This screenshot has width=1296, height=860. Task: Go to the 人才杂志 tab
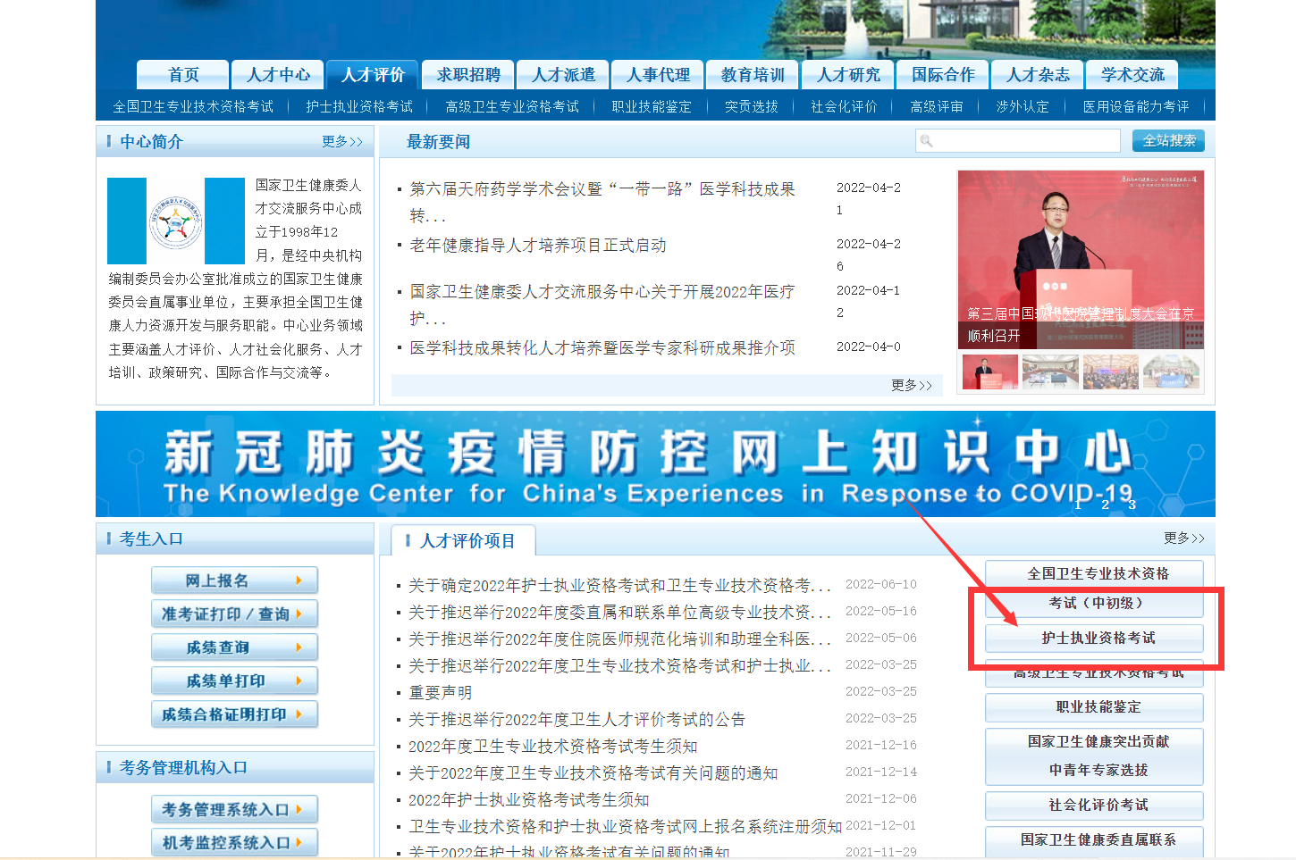(x=1038, y=75)
